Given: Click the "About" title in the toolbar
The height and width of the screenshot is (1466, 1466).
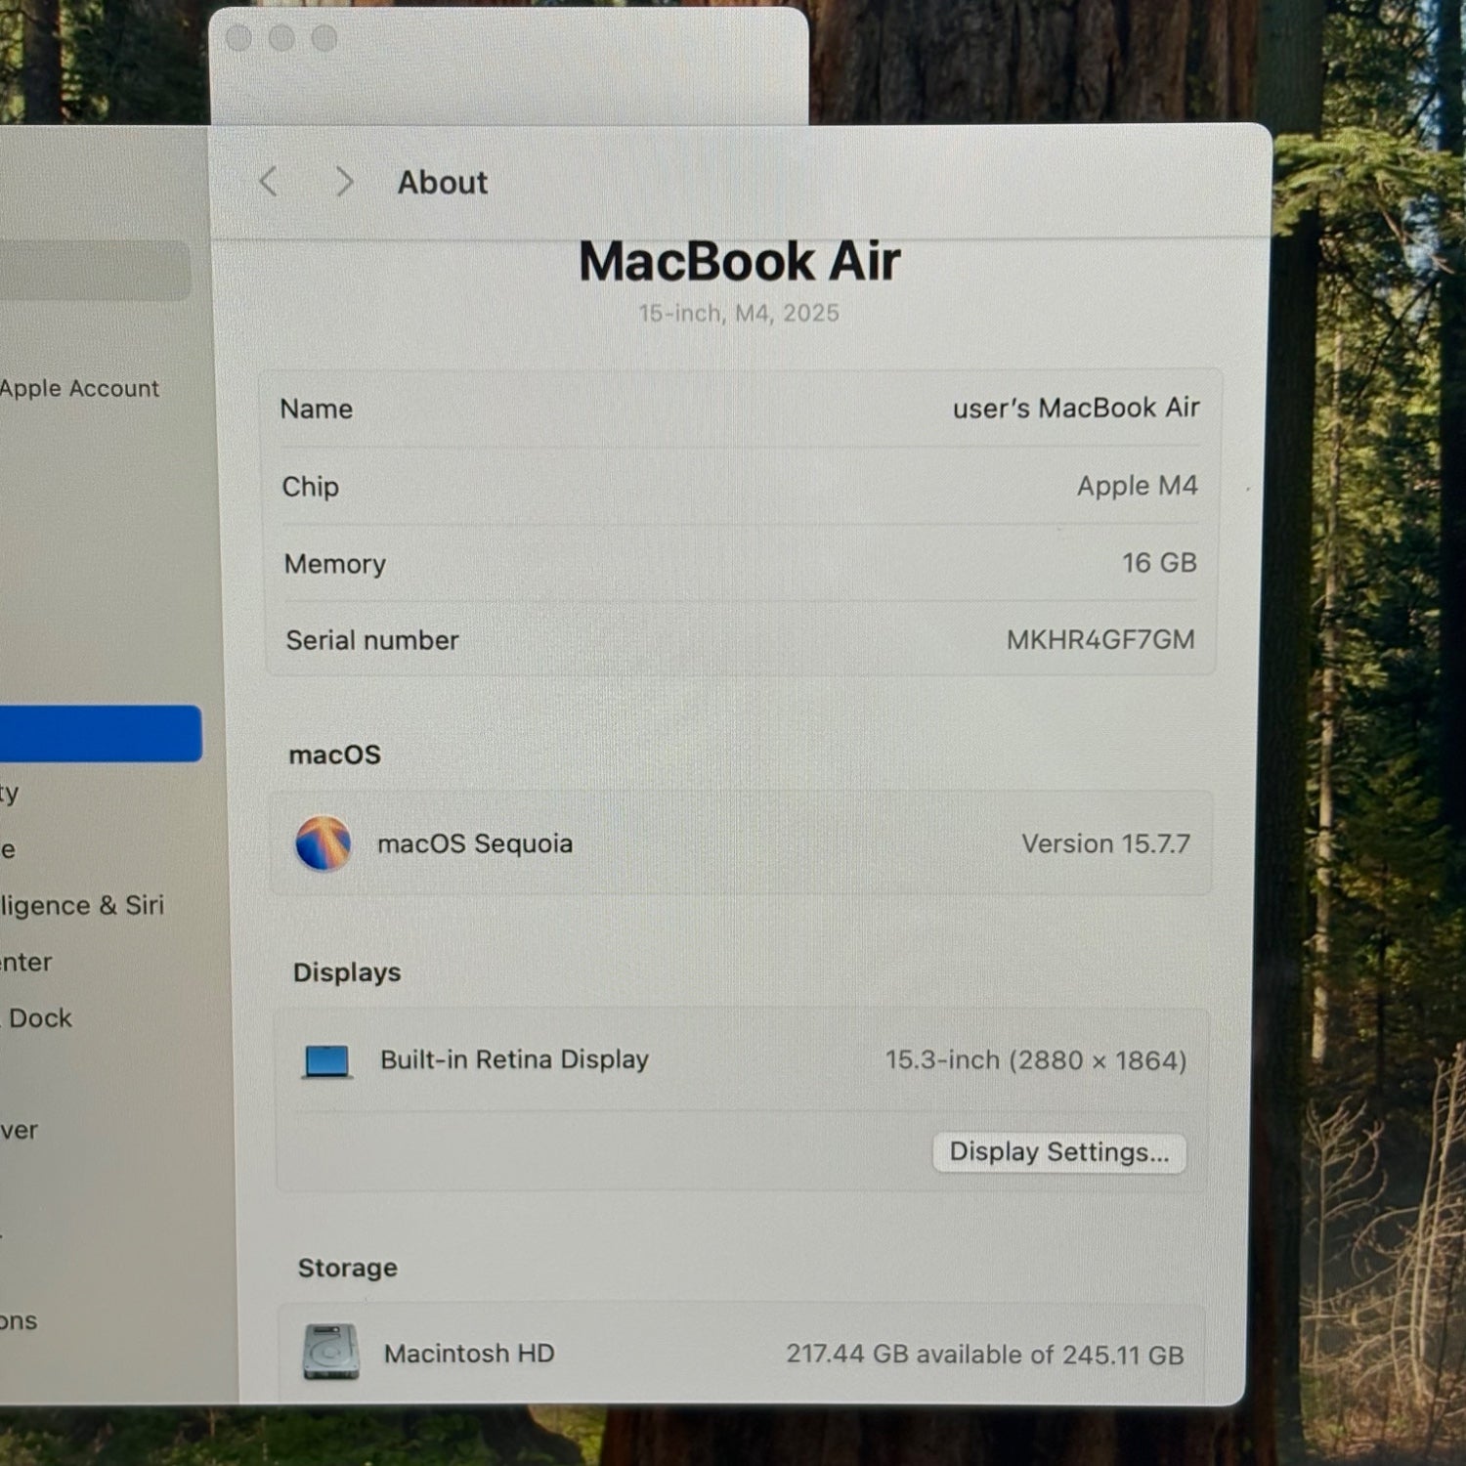Looking at the screenshot, I should [442, 182].
